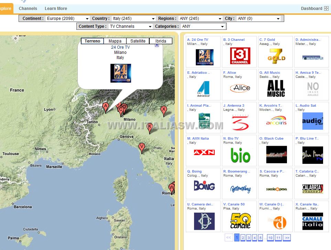331x250 pixels.
Task: Switch map to Terreno view
Action: tap(92, 41)
